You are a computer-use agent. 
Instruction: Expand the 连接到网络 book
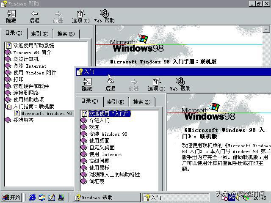pos(22,93)
